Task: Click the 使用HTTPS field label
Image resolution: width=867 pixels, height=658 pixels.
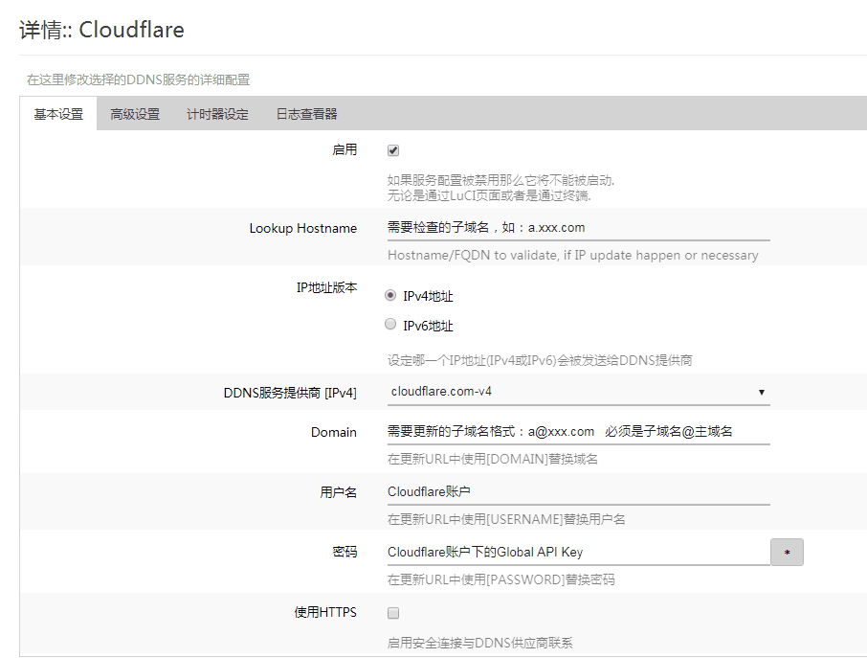Action: 325,613
